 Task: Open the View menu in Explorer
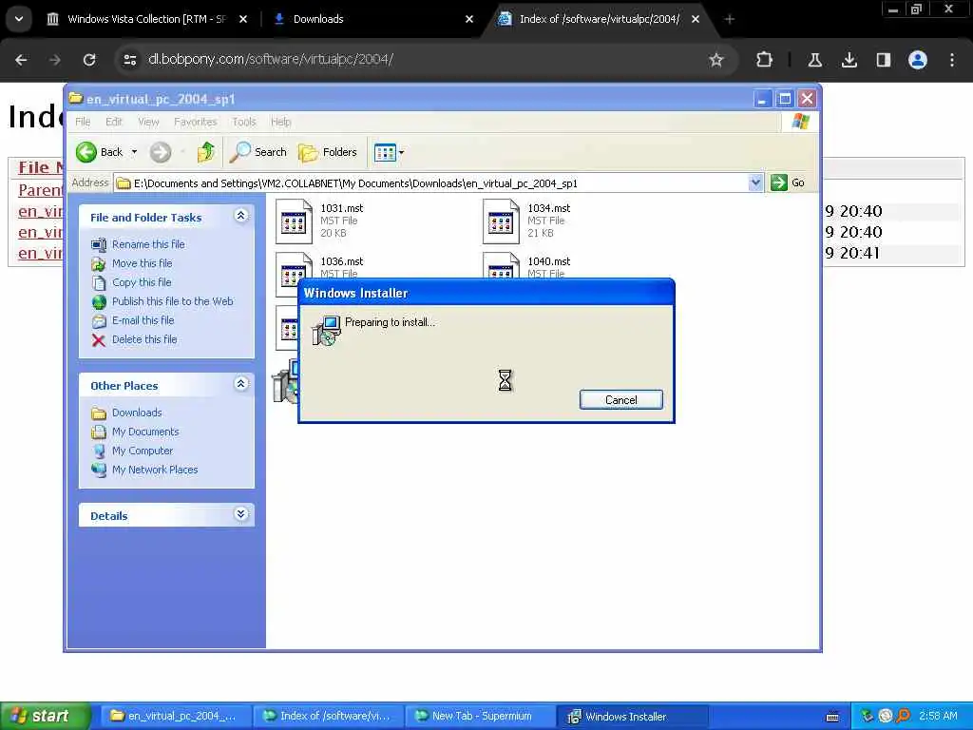[148, 122]
